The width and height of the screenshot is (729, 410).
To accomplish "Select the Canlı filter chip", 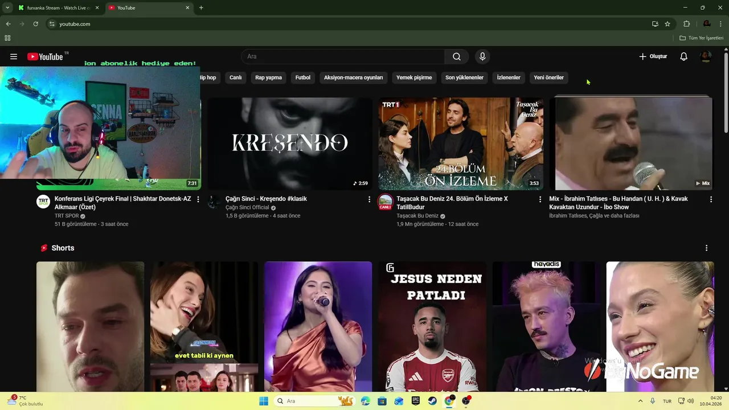I will [236, 77].
